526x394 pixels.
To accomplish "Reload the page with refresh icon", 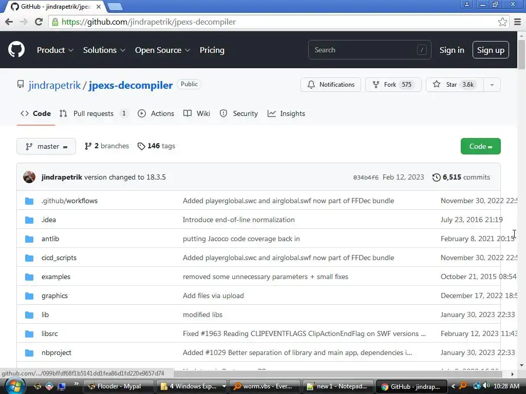I will pyautogui.click(x=39, y=22).
